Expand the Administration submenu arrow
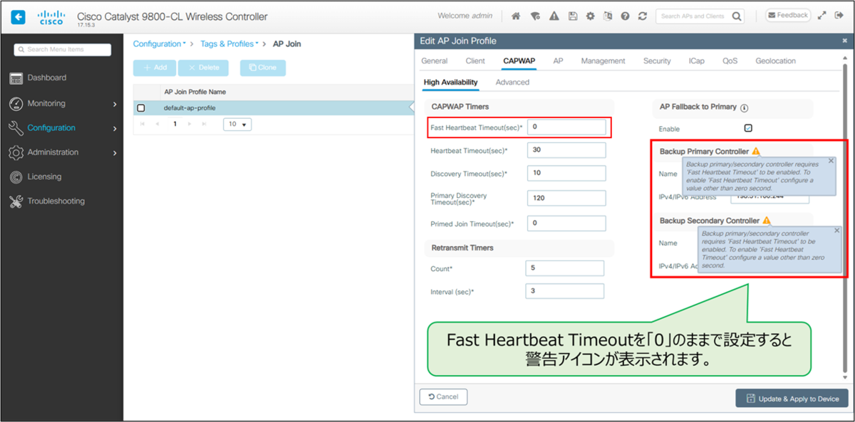Viewport: 855px width, 422px height. [x=115, y=153]
